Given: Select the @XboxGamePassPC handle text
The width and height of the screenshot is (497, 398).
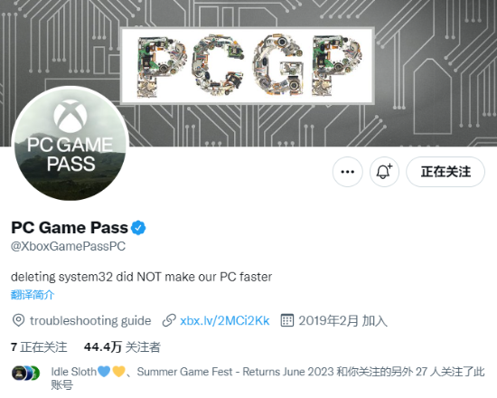Looking at the screenshot, I should (x=68, y=246).
